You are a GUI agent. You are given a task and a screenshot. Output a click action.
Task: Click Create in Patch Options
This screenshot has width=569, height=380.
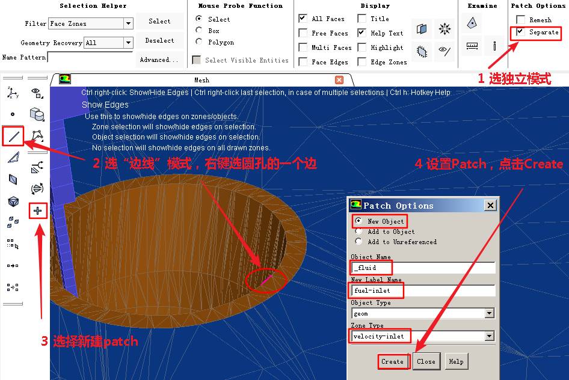tap(392, 361)
